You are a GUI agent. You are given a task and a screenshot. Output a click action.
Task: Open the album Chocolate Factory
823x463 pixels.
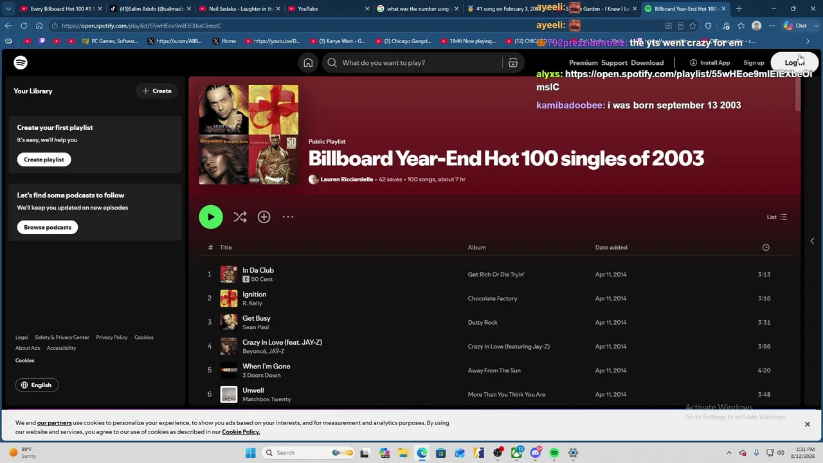point(493,298)
